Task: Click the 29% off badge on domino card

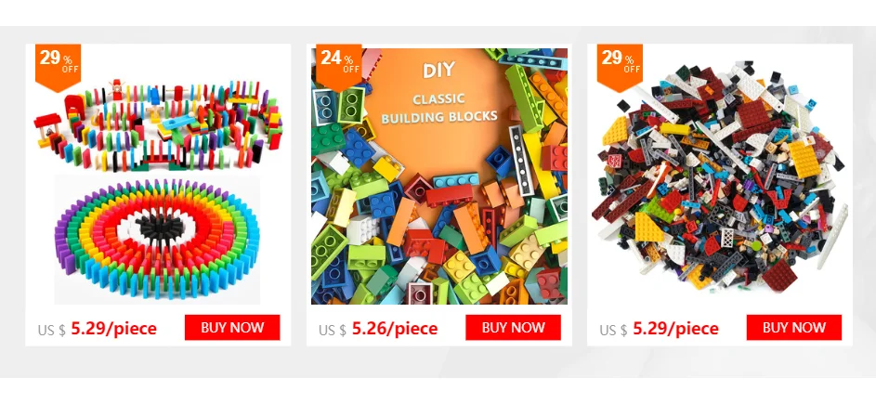Action: pos(59,67)
